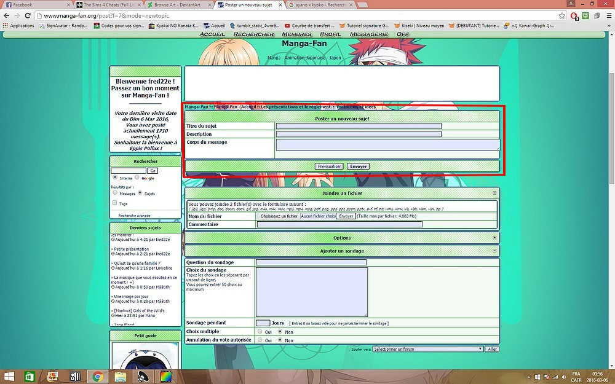The height and width of the screenshot is (384, 615).
Task: Collapse the 'Ajouter un sondage' section
Action: 494,251
